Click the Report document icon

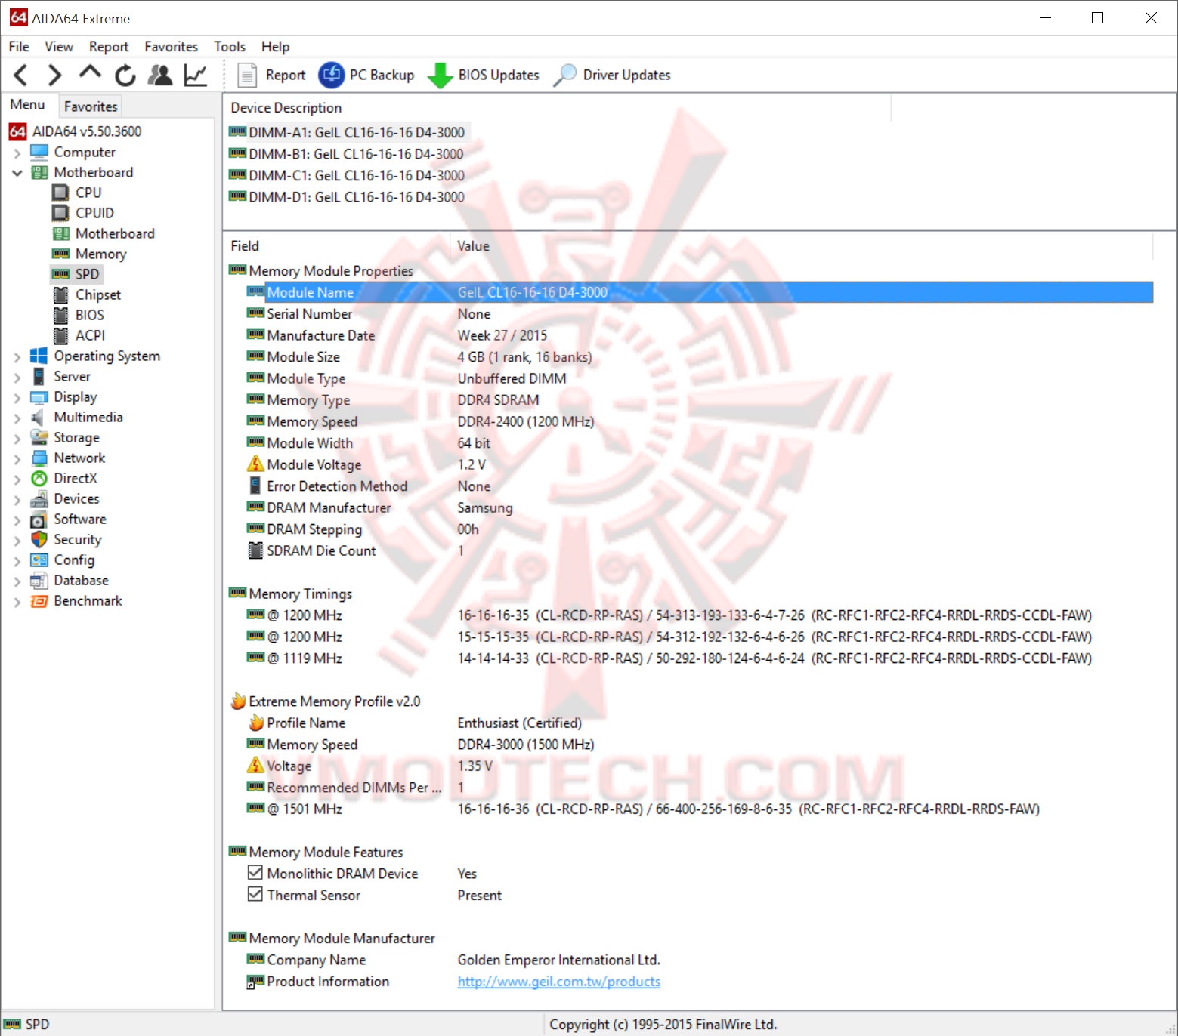(246, 75)
